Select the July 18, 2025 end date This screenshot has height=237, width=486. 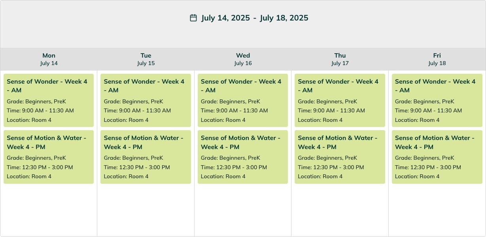[x=284, y=18]
